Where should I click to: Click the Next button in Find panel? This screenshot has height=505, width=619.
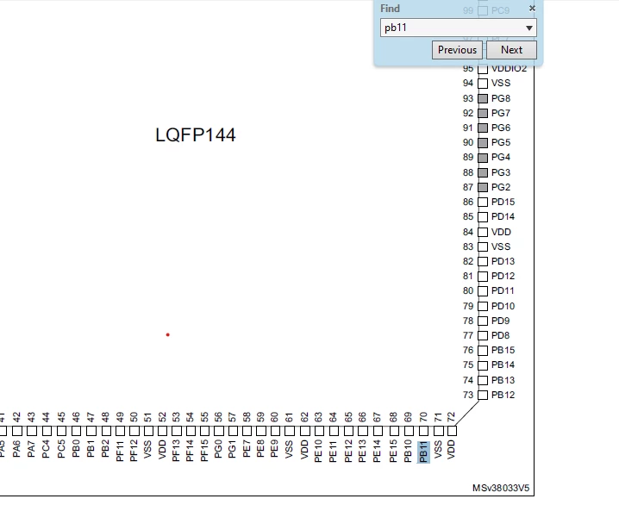click(x=511, y=50)
